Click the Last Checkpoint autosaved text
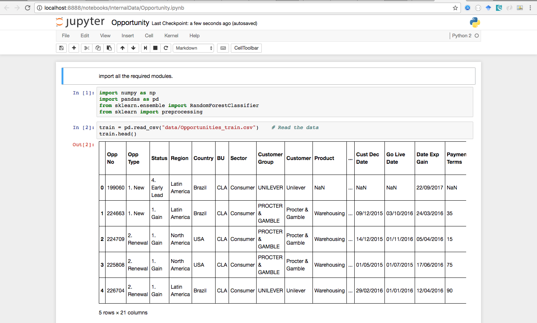 204,23
